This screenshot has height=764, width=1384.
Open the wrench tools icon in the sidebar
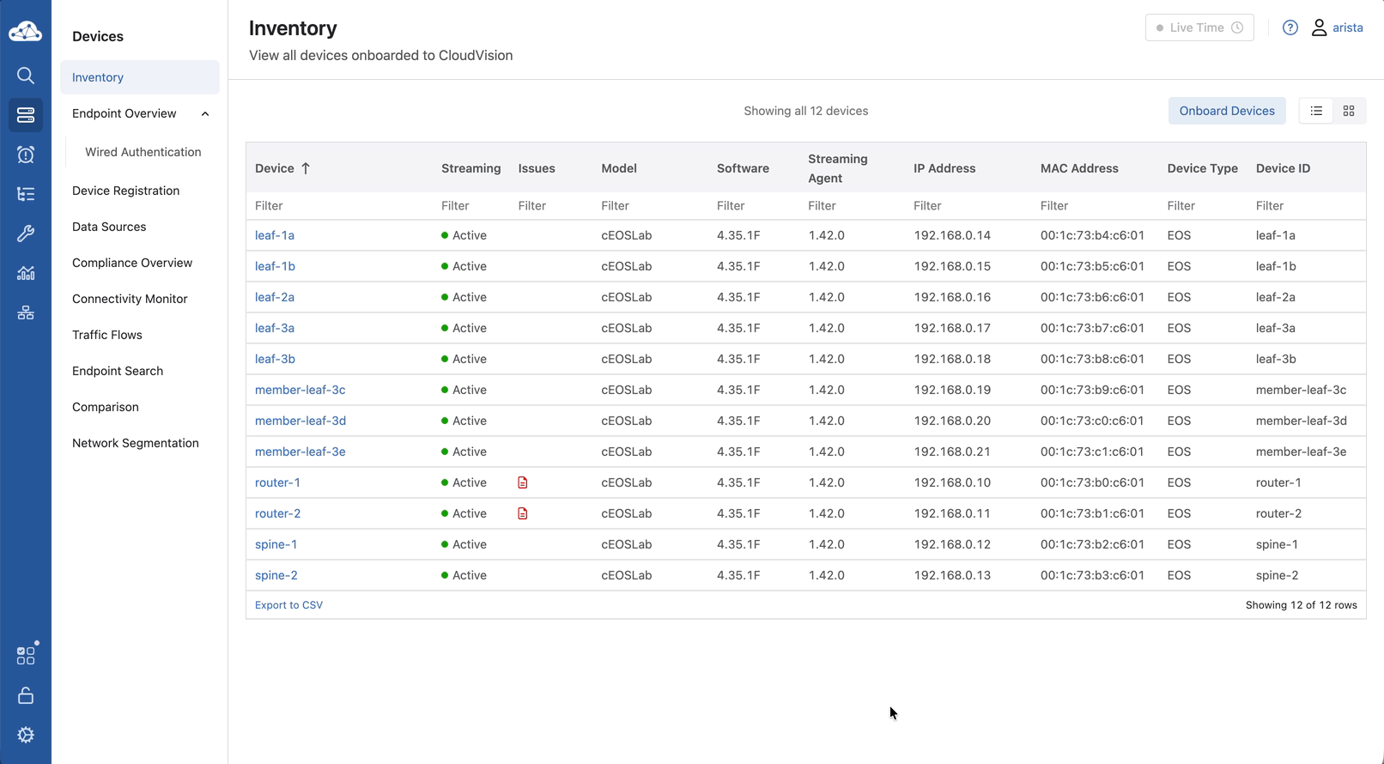(x=26, y=233)
